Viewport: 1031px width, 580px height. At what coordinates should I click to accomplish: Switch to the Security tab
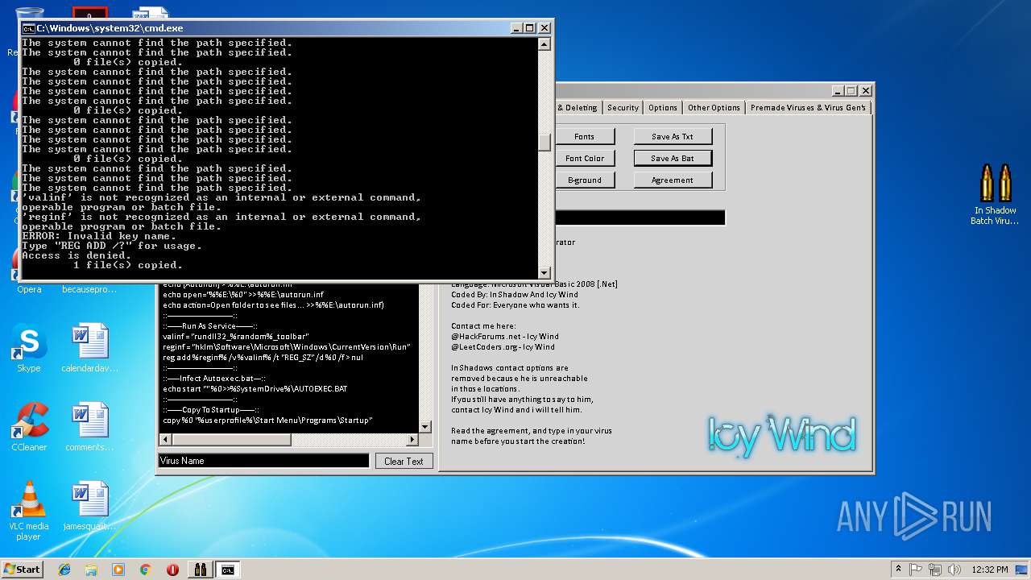pos(623,108)
